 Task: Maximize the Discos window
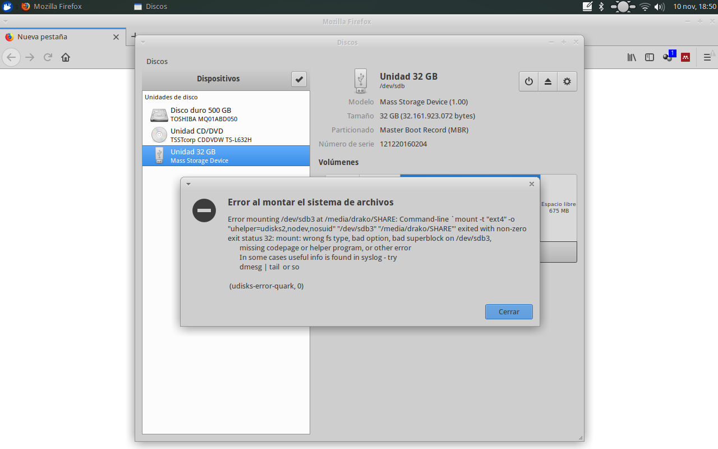(564, 42)
